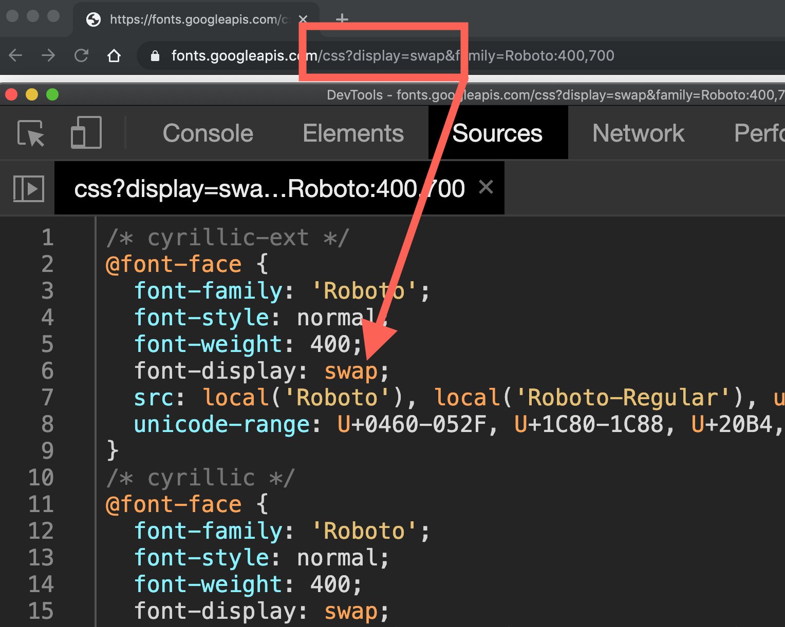Click line number 15 in the gutter
The width and height of the screenshot is (785, 627).
tap(41, 611)
